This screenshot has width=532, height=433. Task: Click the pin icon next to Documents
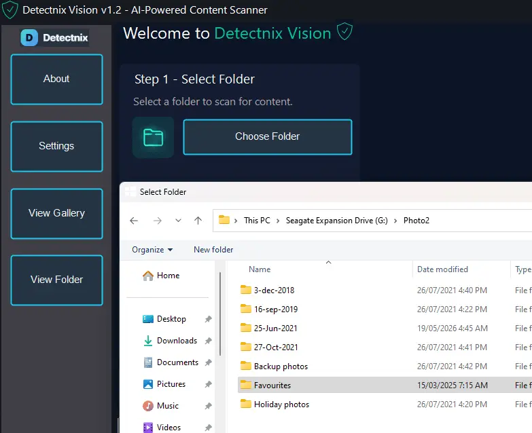point(209,362)
